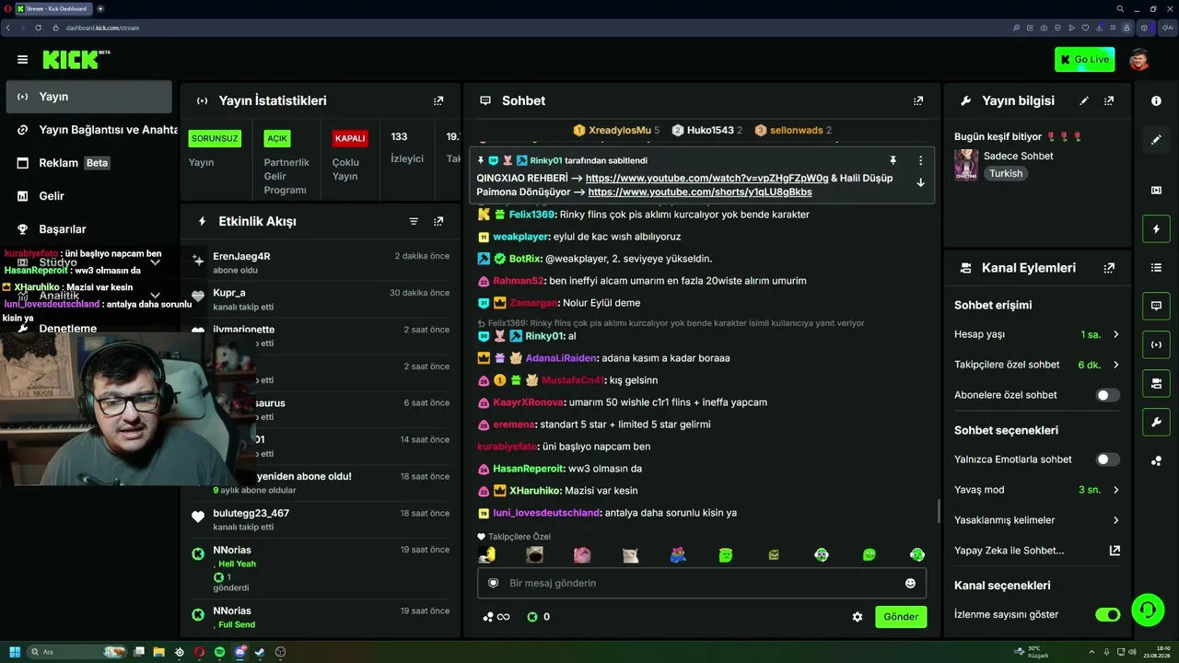
Task: Send message with Gönder button
Action: 901,617
